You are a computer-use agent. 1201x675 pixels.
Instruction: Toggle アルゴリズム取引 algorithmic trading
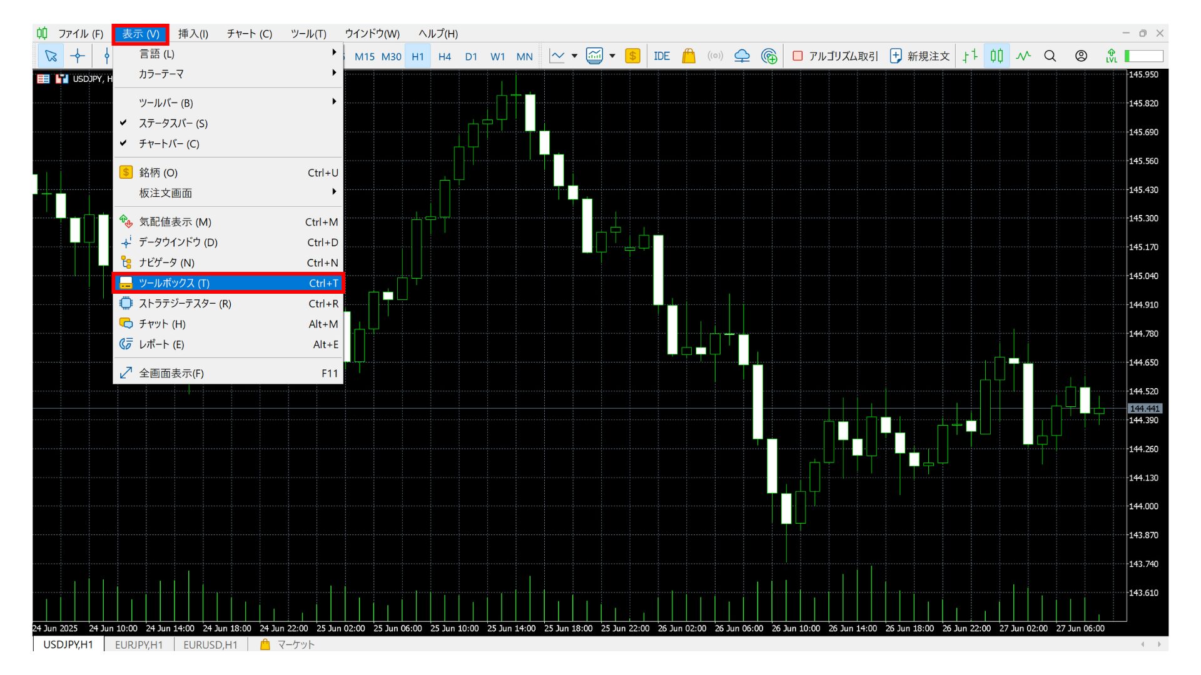click(x=835, y=56)
